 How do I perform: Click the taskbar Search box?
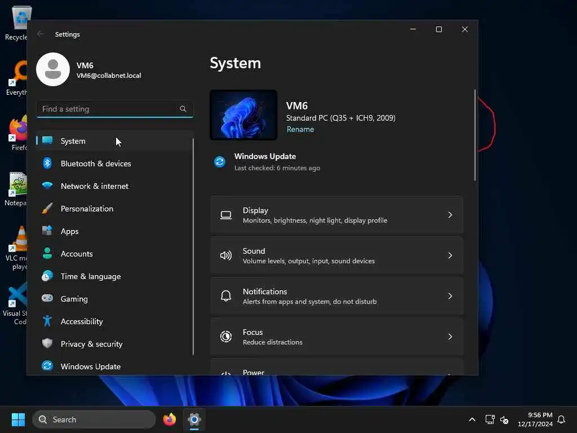tap(94, 419)
